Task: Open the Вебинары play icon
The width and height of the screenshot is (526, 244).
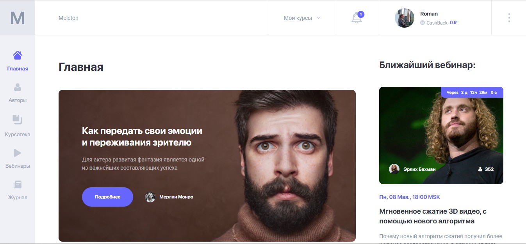Action: (x=18, y=153)
